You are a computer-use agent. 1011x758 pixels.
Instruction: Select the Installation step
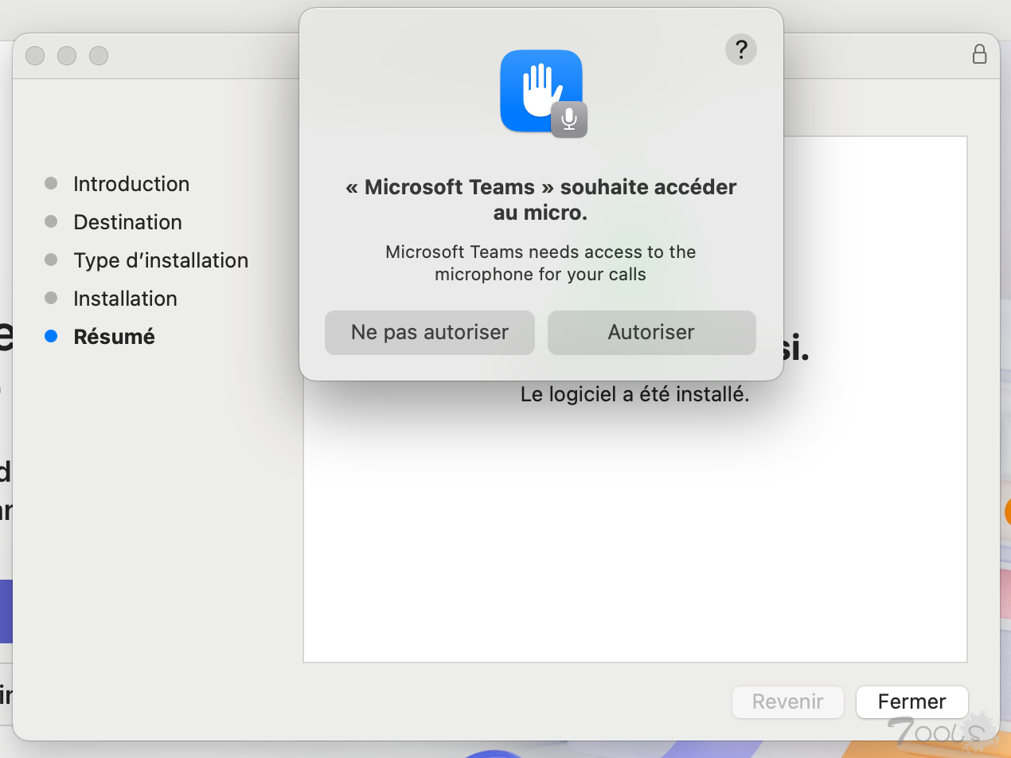coord(125,299)
